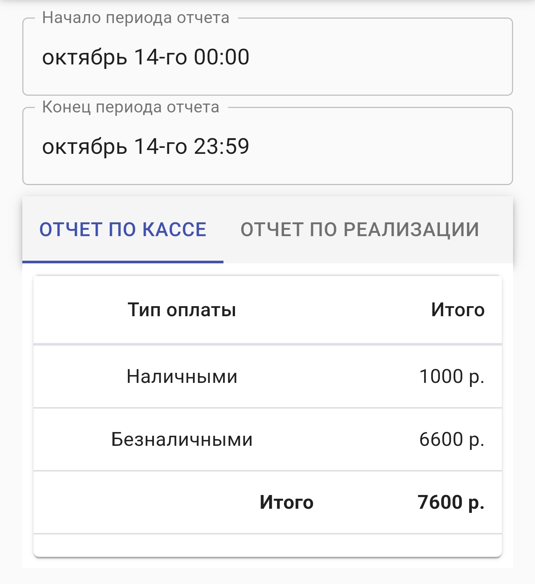Click the 'октябрь 14-го' date in the end period field
This screenshot has width=535, height=584.
(x=114, y=146)
